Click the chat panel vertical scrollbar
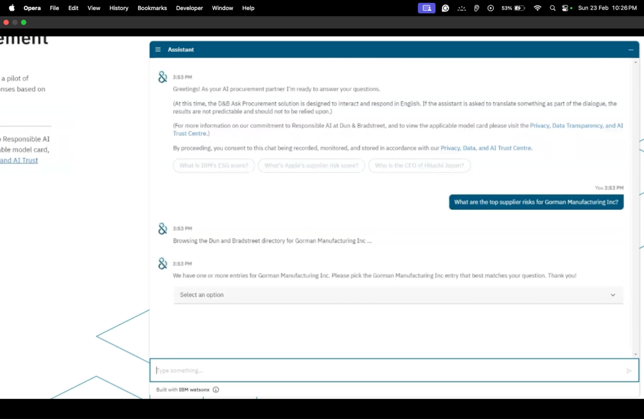 point(636,208)
